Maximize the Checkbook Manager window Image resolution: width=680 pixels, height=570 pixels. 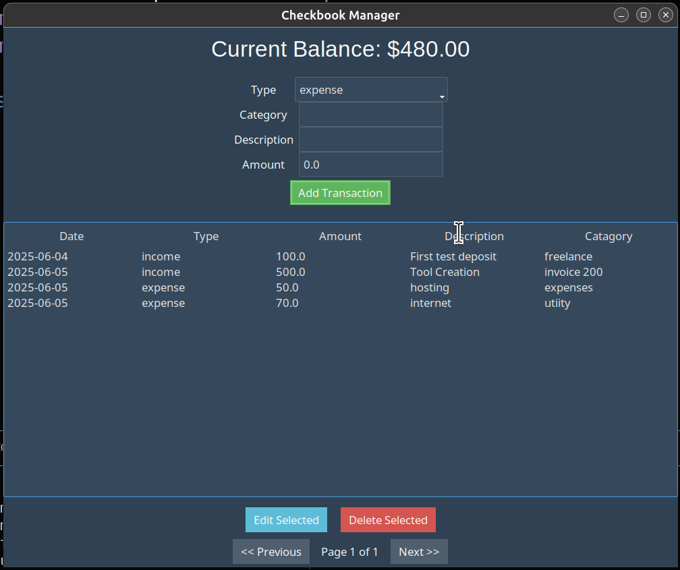643,16
